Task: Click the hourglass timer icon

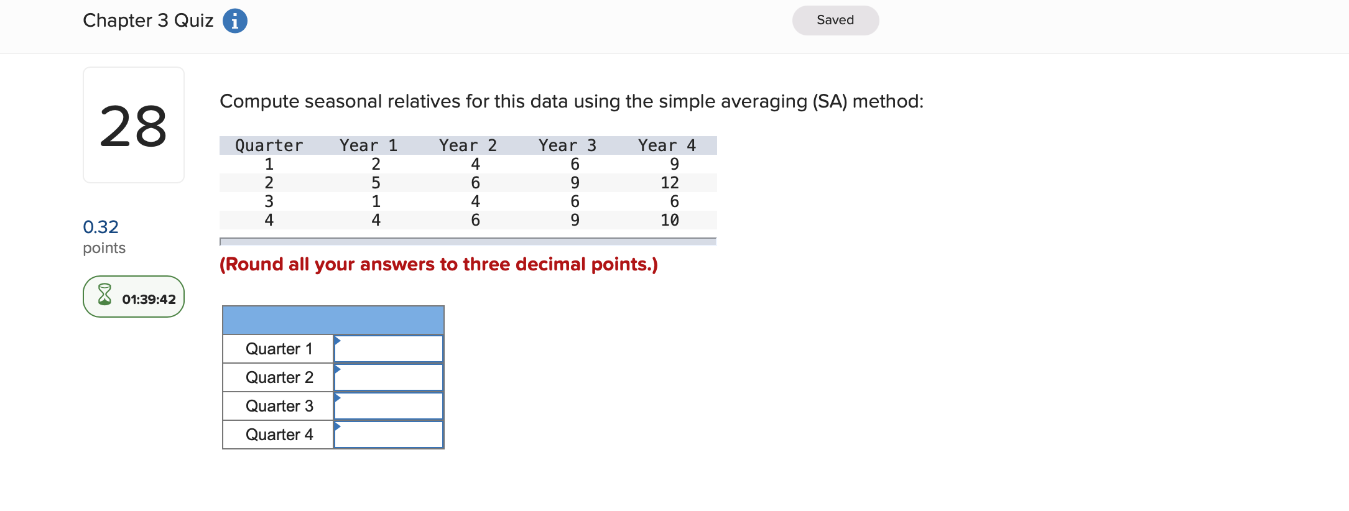Action: point(104,297)
